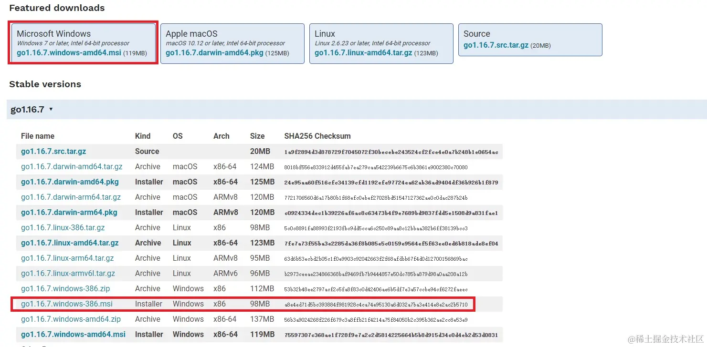707x347 pixels.
Task: Select the 137MB size of windows-amd64.zip
Action: (x=262, y=319)
